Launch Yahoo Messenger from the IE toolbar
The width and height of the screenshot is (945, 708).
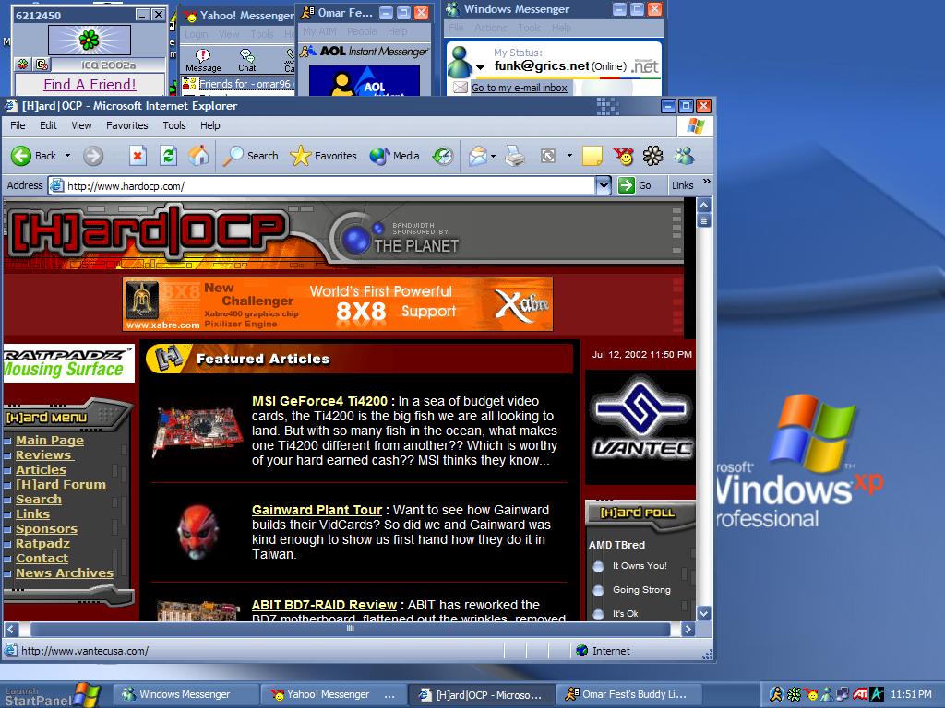[x=623, y=156]
